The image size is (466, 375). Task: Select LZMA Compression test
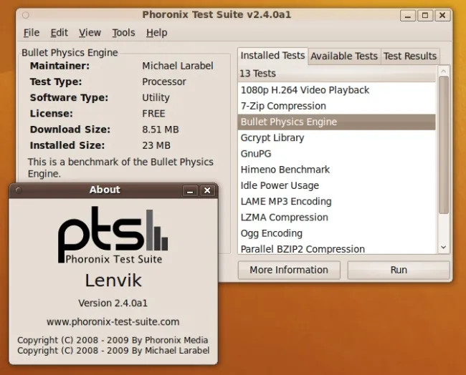pyautogui.click(x=336, y=218)
